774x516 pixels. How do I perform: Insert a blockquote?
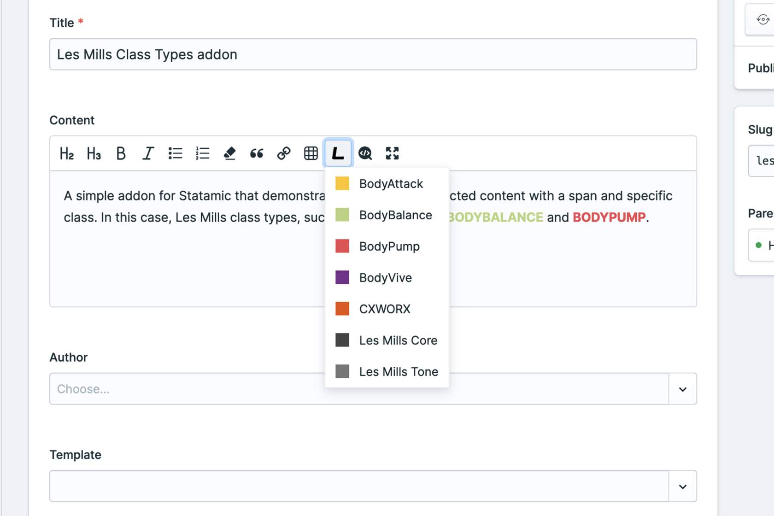pos(257,153)
